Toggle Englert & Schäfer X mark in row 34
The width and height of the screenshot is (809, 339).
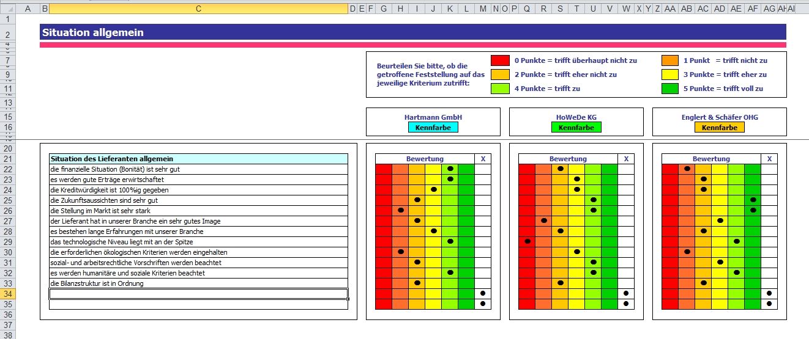click(769, 293)
